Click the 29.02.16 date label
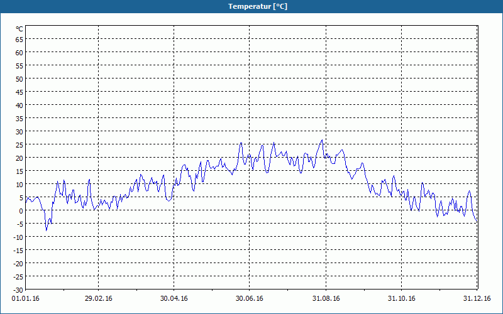The image size is (503, 314). [x=99, y=299]
